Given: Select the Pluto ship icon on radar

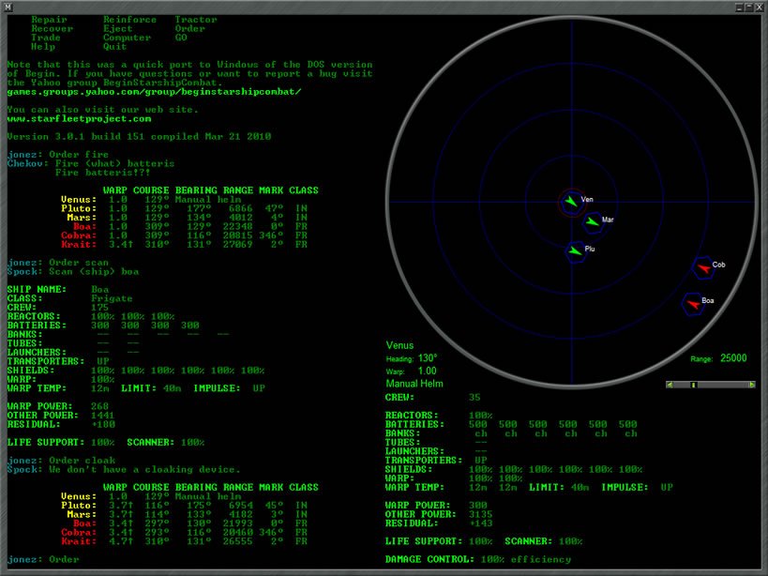Looking at the screenshot, I should tap(575, 251).
